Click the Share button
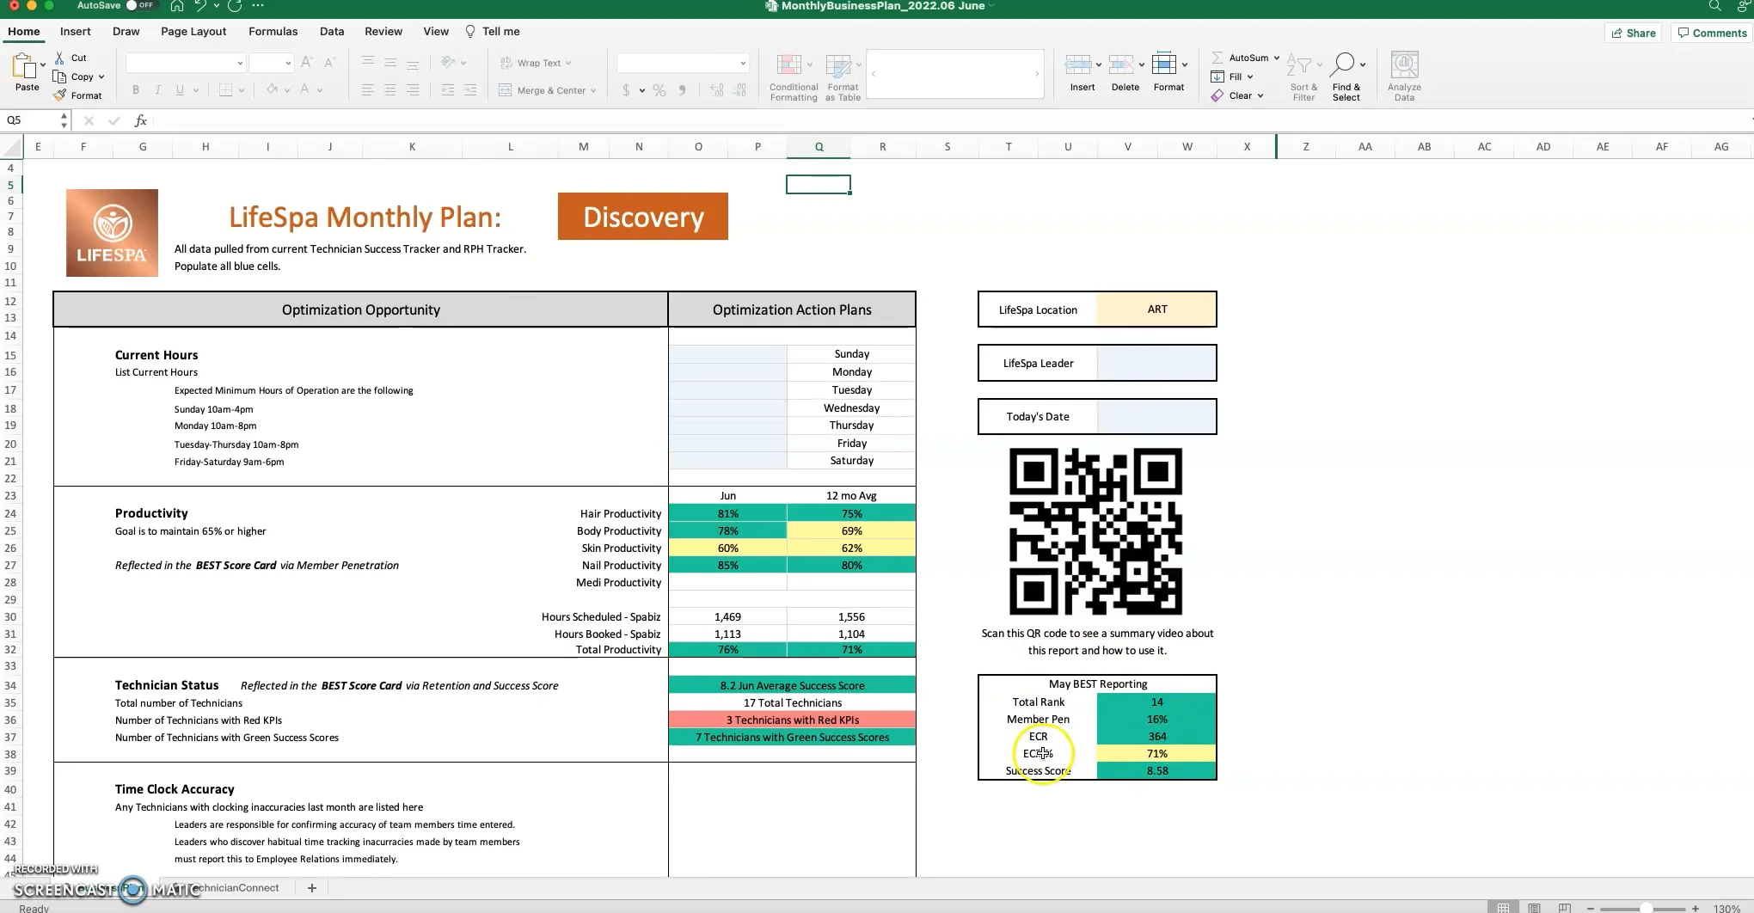 pyautogui.click(x=1633, y=33)
